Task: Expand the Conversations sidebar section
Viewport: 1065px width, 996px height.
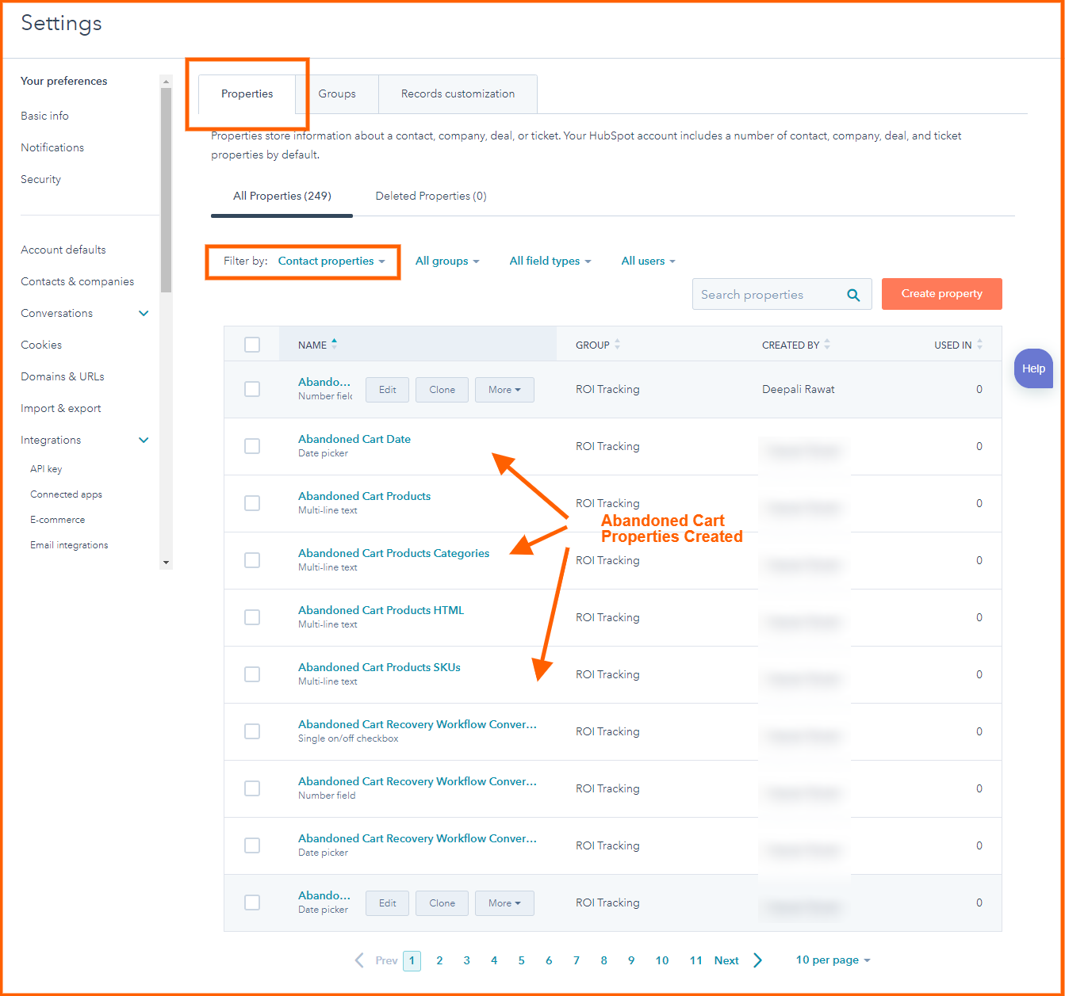Action: (144, 313)
